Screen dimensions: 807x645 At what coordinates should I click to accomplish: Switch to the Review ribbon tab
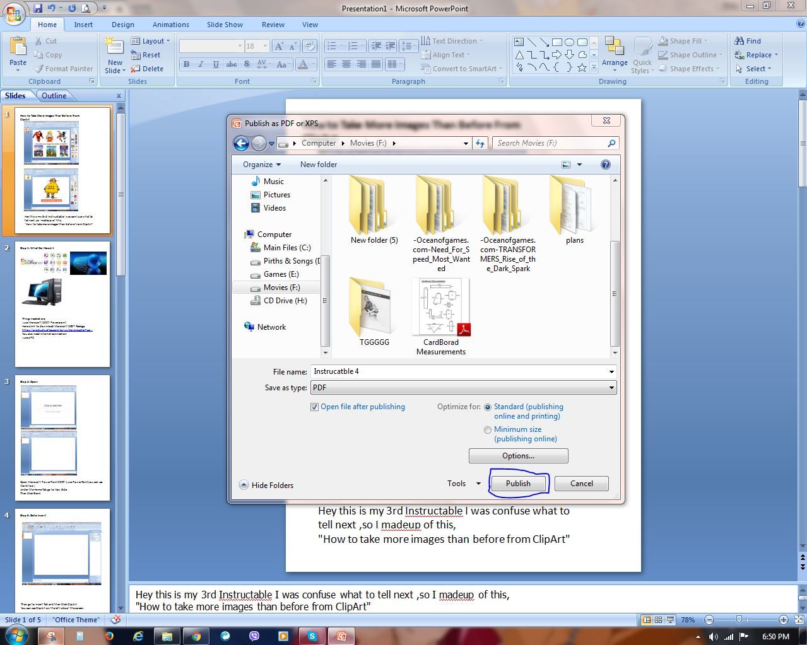click(x=273, y=25)
